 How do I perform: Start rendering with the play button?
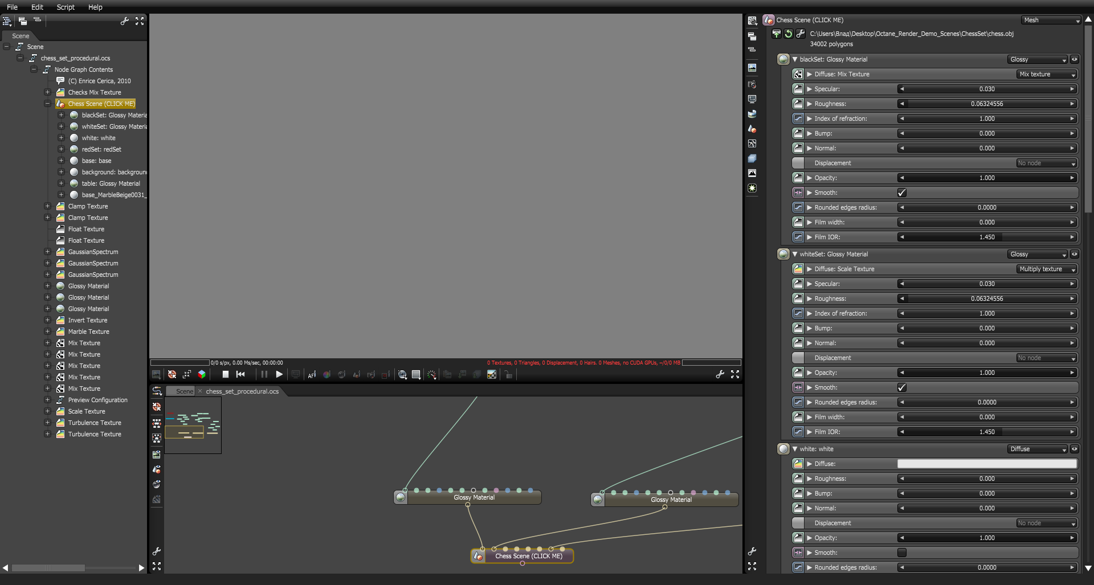click(279, 374)
